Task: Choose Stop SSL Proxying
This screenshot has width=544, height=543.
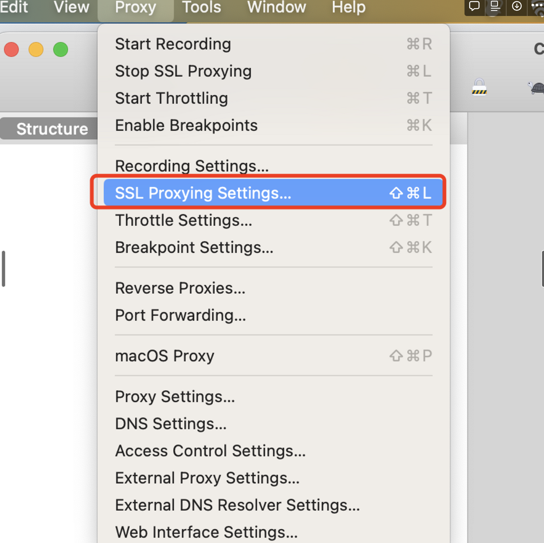Action: pos(183,71)
